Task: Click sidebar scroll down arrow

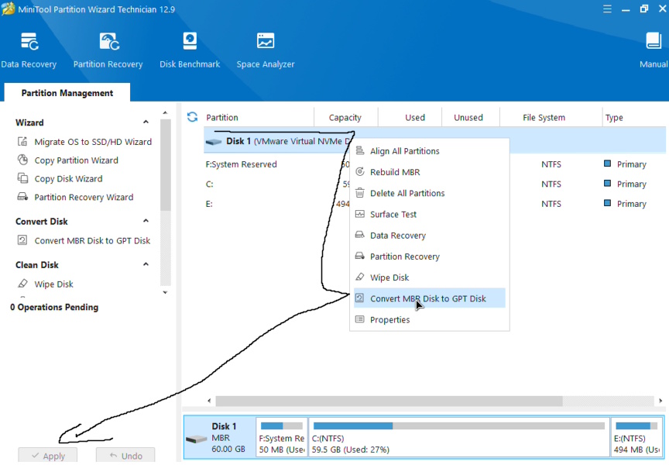Action: point(165,292)
